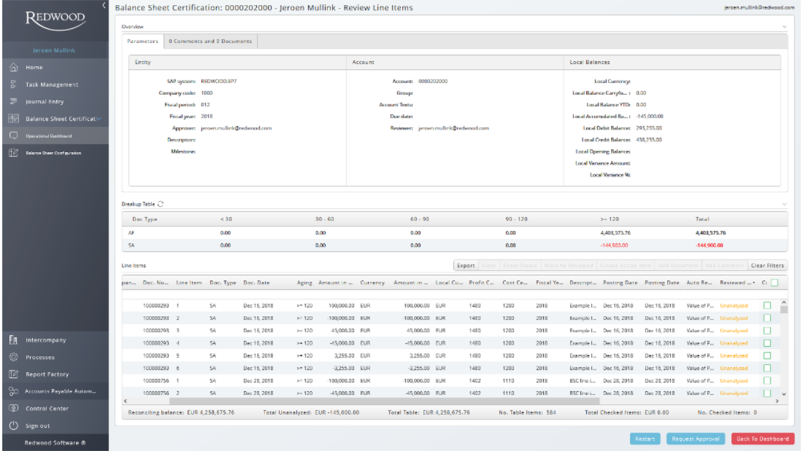Sort by the Currency column header
Screen dimensions: 803x451
[372, 283]
